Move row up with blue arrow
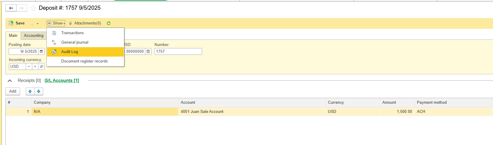 30,91
